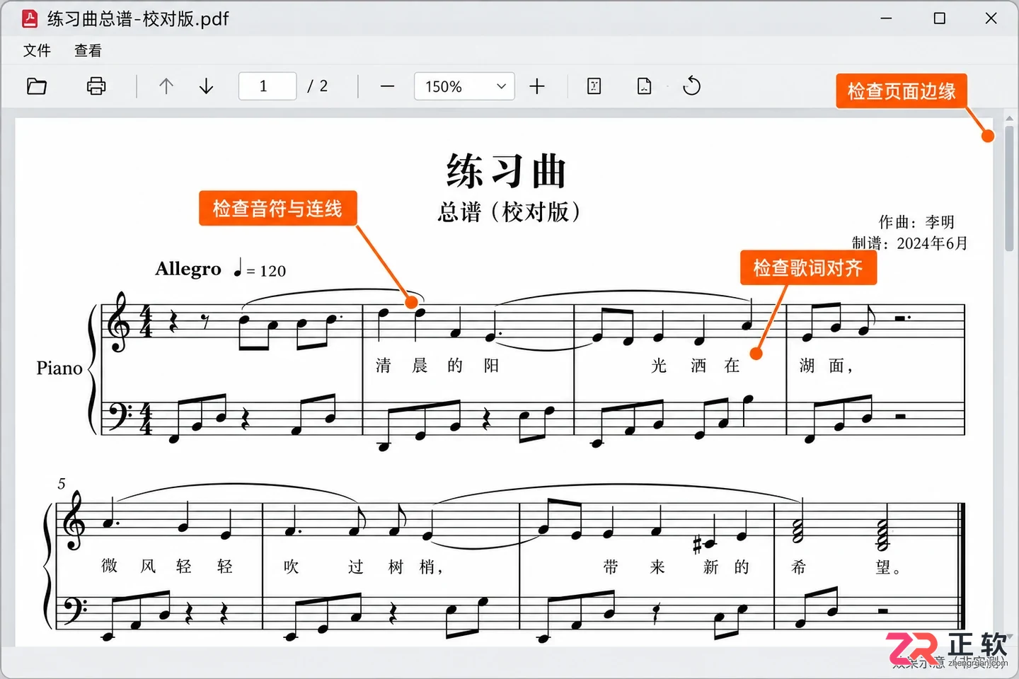Select the fit-to-page icon

pos(645,86)
